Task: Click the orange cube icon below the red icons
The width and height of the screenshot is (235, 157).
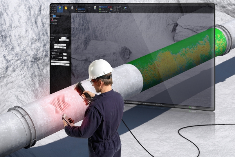Action: [111, 9]
